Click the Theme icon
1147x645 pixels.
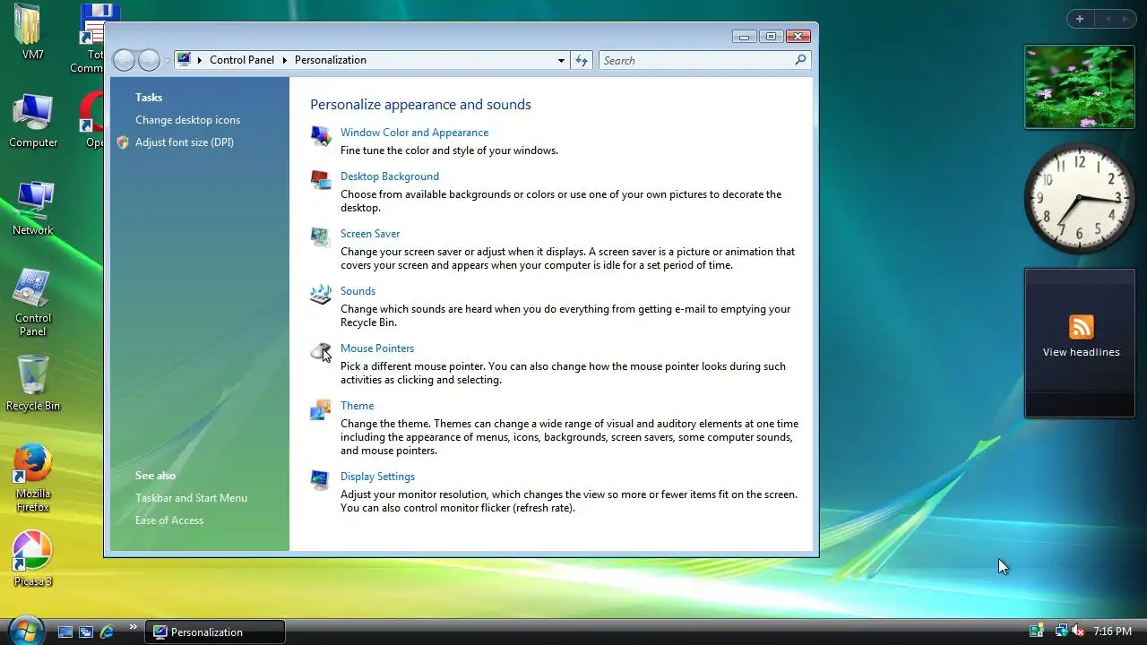320,409
